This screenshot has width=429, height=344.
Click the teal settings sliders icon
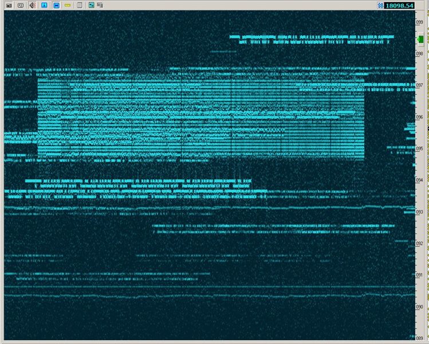92,5
